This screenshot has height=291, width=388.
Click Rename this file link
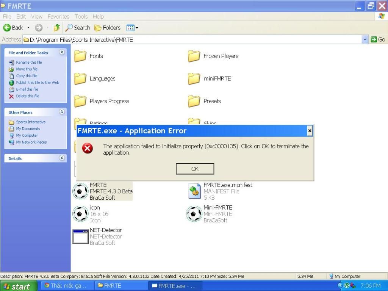click(x=29, y=63)
